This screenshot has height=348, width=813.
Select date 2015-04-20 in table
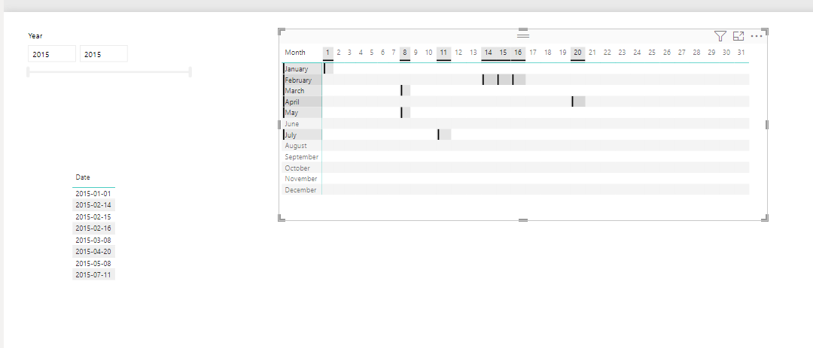click(x=93, y=252)
